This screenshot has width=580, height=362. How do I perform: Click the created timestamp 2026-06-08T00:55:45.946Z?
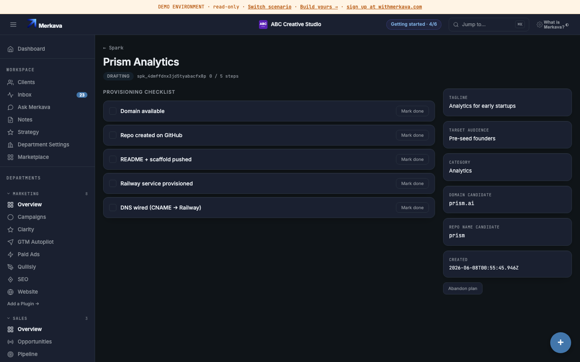484,268
